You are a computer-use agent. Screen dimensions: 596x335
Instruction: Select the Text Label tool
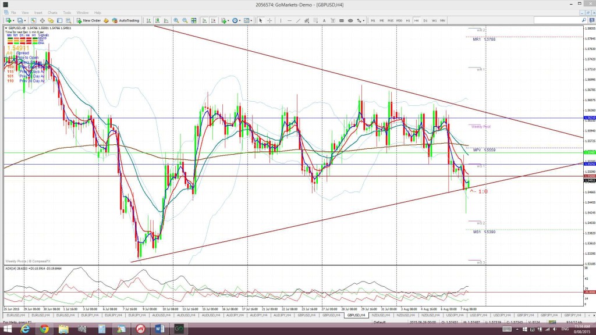pos(333,20)
